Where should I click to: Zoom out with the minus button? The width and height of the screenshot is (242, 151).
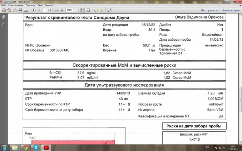pyautogui.click(x=56, y=10)
